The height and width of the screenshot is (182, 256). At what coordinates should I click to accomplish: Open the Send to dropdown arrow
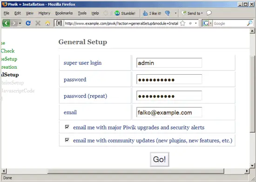202,13
